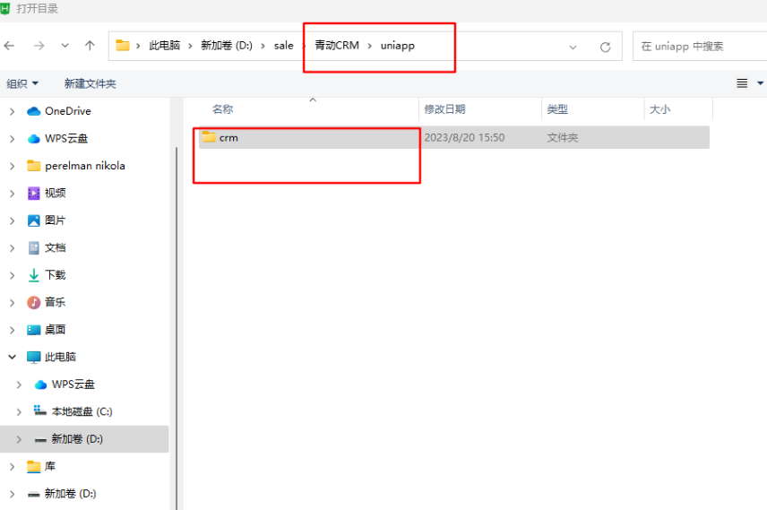Open 下载 folder in navigation pane
767x510 pixels.
[x=55, y=275]
